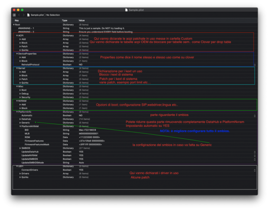Open the related items grid icon
This screenshot has height=210, width=269.
point(14,15)
